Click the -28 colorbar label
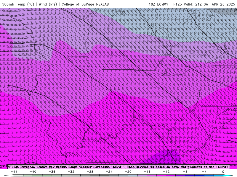This screenshot has width=237, height=177. [90, 172]
